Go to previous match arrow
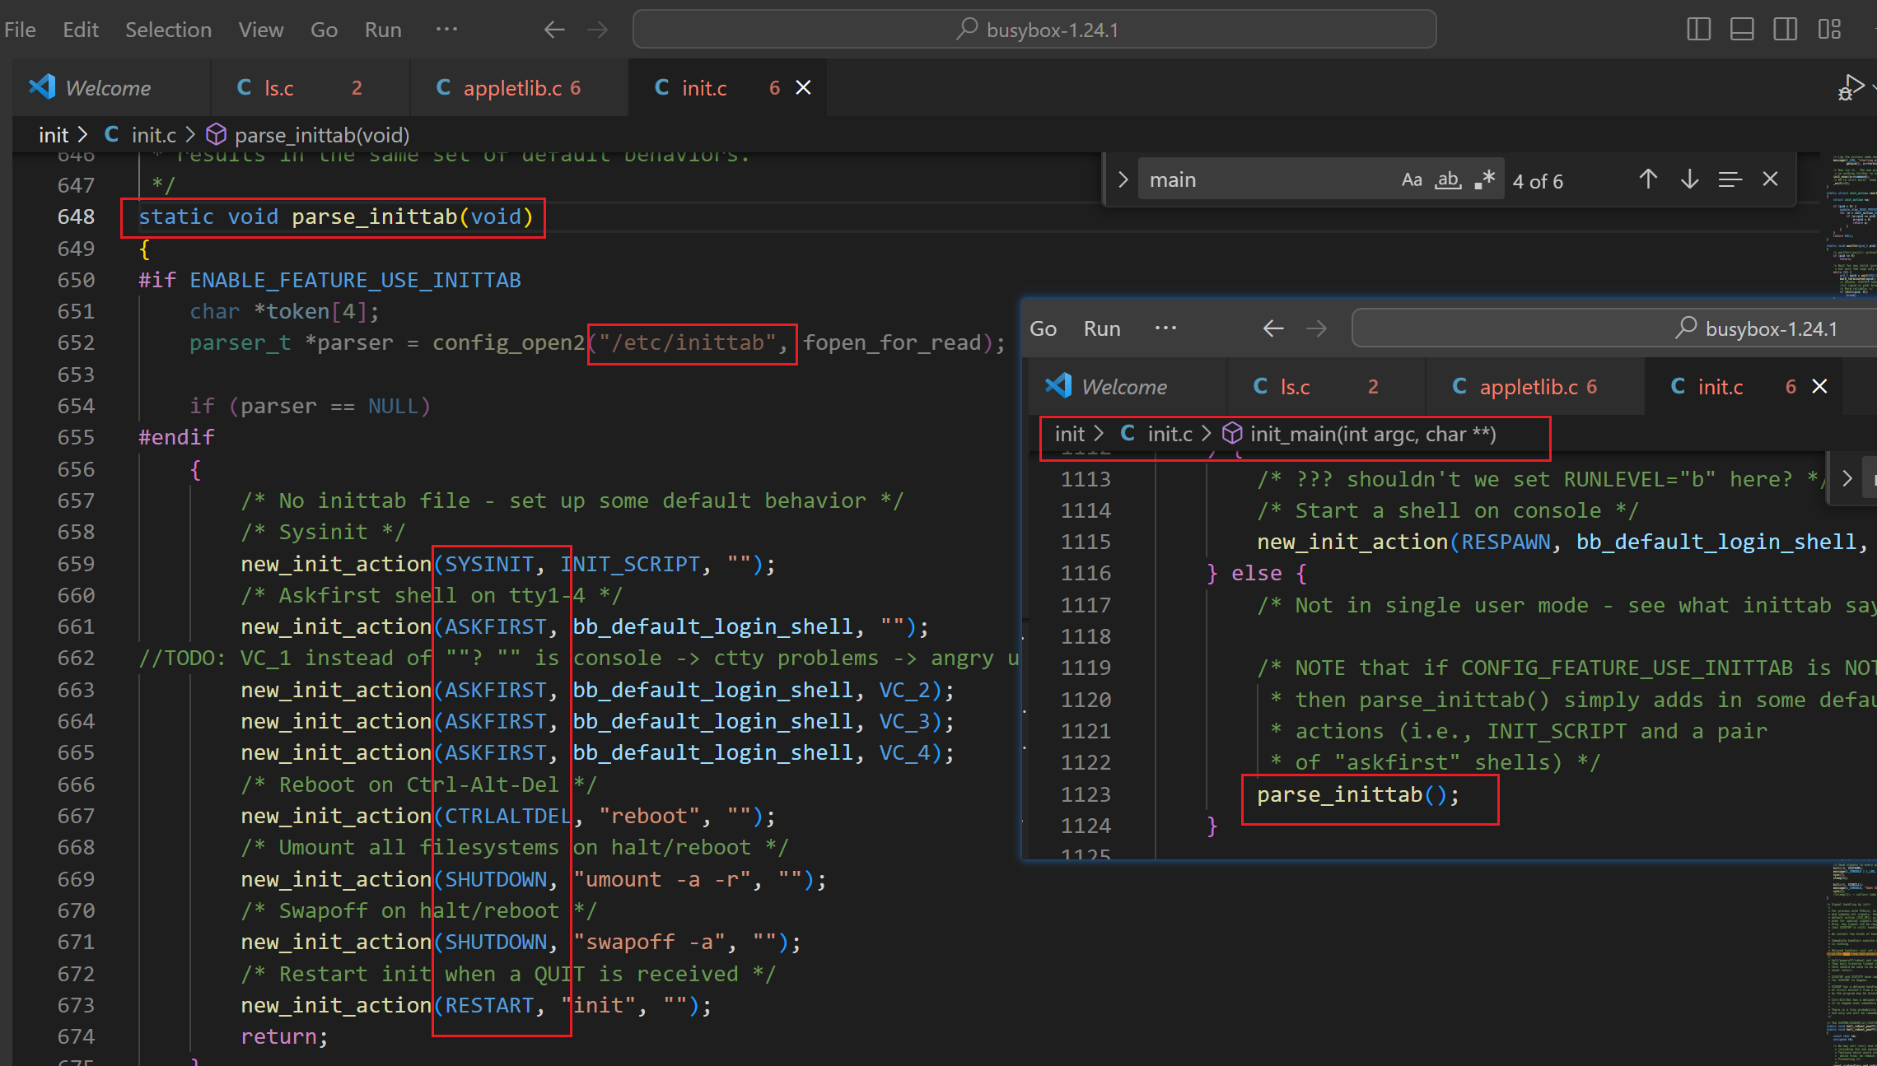 click(1648, 179)
